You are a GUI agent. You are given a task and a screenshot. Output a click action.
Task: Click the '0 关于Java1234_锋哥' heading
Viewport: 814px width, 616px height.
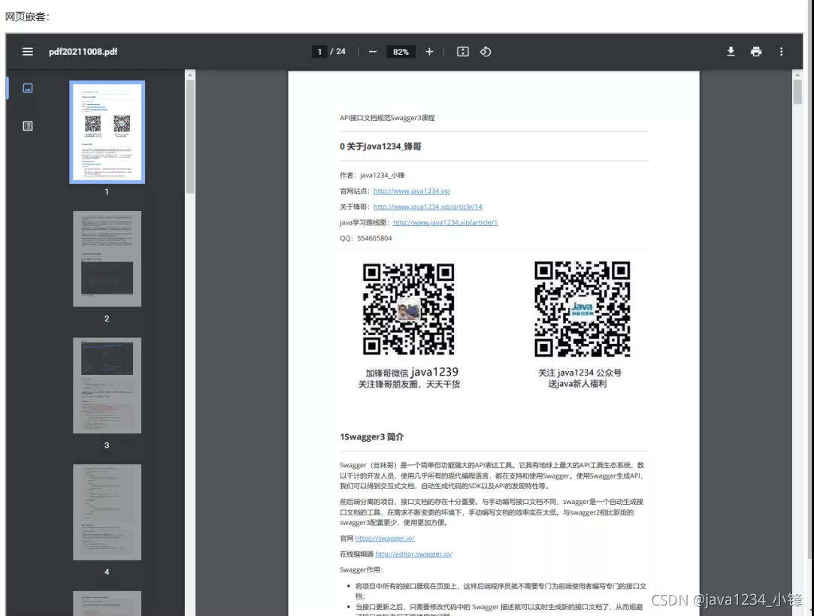[x=380, y=146]
